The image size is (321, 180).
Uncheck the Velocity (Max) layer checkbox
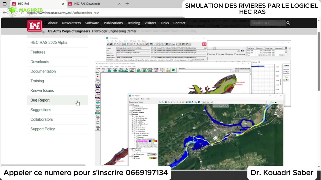point(137,141)
